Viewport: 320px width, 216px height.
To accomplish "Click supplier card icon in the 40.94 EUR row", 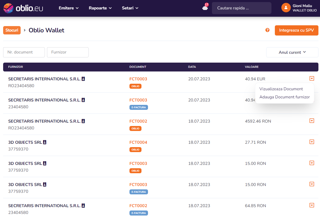I will click(x=83, y=79).
